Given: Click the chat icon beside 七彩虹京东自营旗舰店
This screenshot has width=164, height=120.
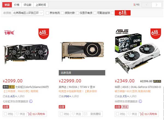Looking at the screenshot, I should 31,101.
